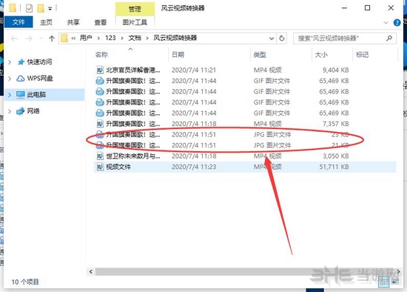This screenshot has width=407, height=292.
Task: Click the horizontal scrollbar track
Action: pyautogui.click(x=244, y=272)
